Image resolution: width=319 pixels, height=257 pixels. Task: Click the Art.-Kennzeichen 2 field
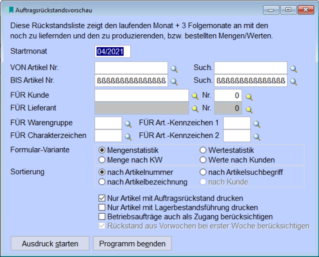coord(237,136)
